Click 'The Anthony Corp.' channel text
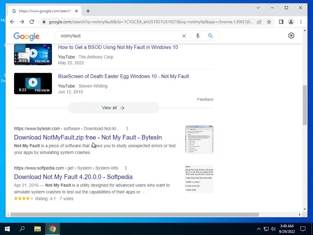 (x=96, y=57)
